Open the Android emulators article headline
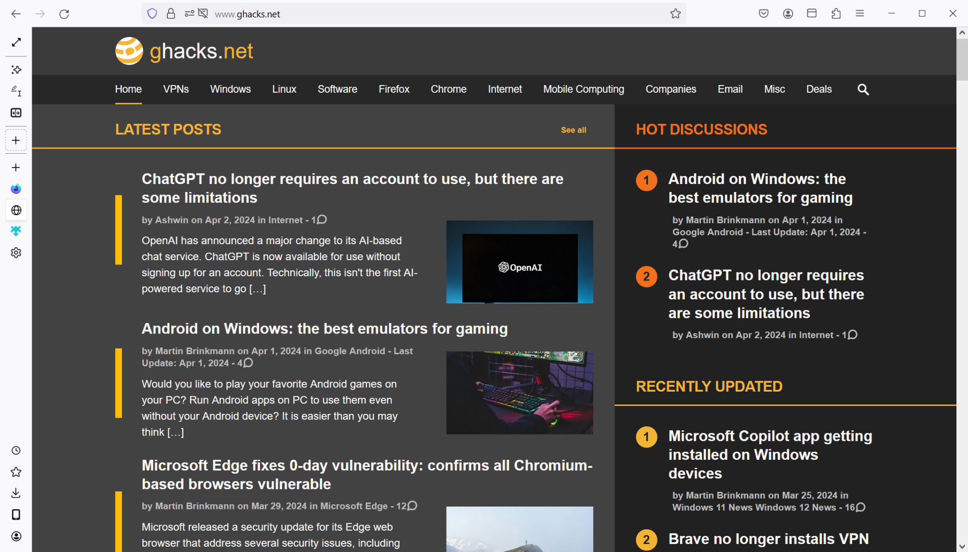The height and width of the screenshot is (552, 968). [x=324, y=328]
